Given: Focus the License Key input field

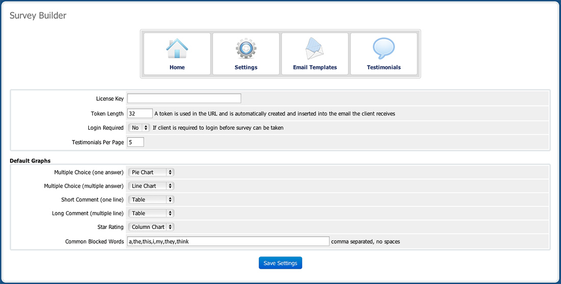Looking at the screenshot, I should [184, 99].
